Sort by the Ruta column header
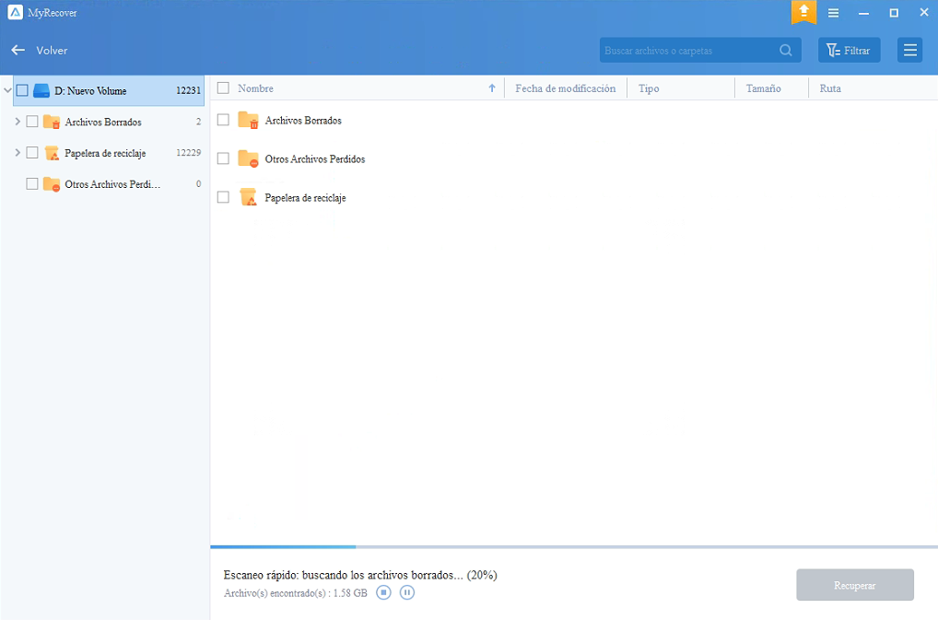 coord(830,88)
